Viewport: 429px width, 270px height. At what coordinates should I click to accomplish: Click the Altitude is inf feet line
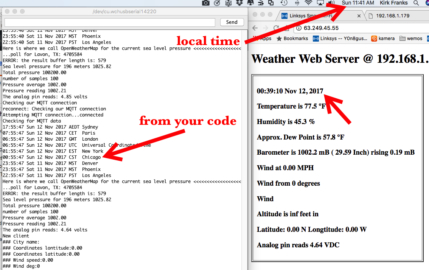point(288,214)
